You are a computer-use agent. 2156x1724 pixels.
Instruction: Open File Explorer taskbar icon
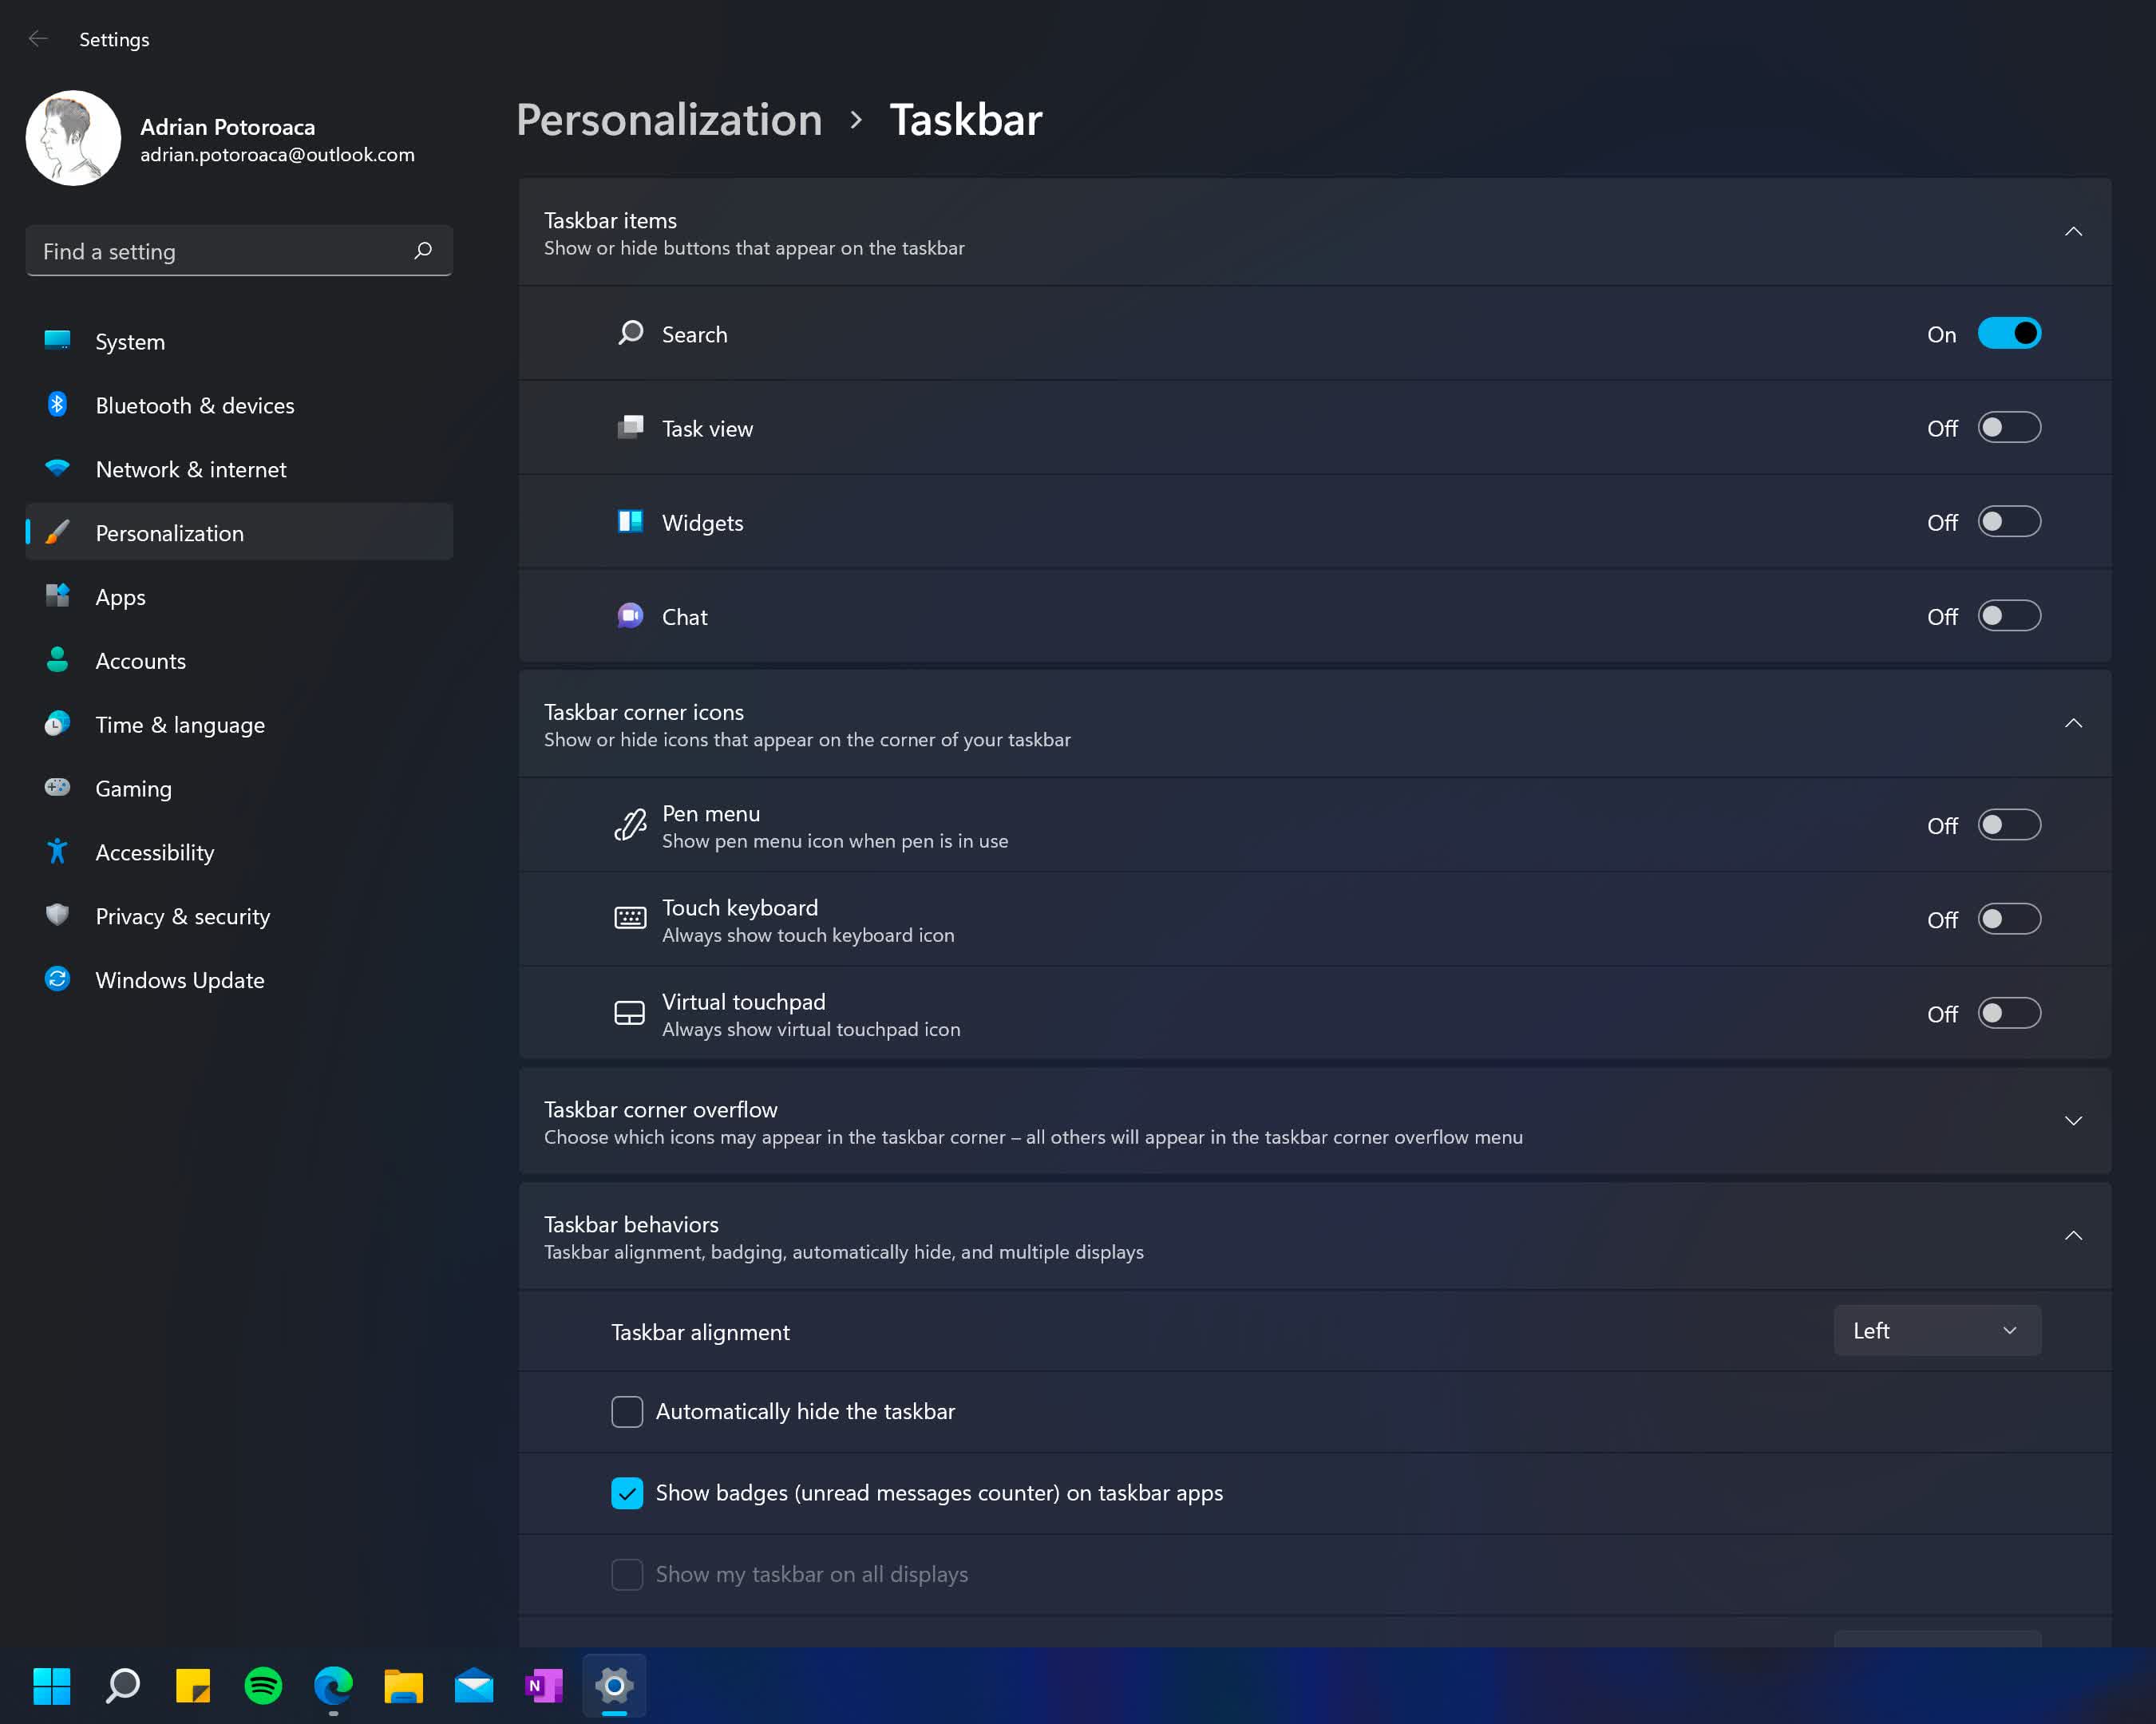pyautogui.click(x=403, y=1686)
